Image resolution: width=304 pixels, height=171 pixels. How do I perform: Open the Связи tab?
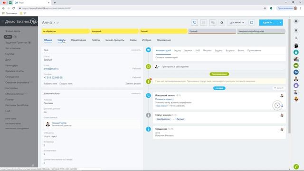133,40
